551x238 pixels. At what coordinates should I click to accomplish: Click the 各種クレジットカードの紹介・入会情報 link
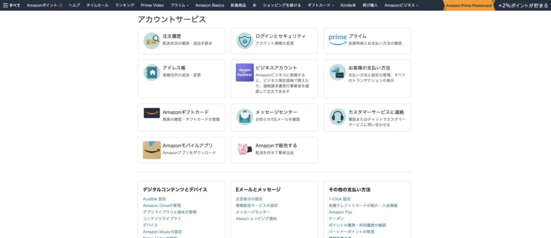(363, 206)
